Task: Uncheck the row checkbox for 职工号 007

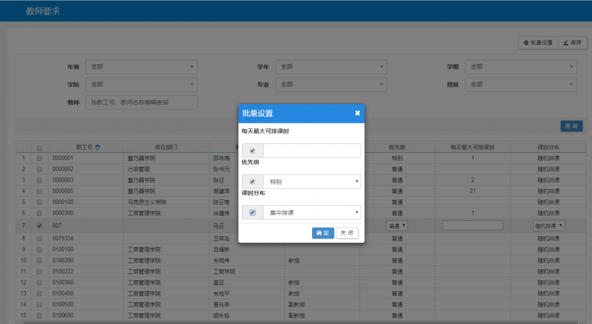Action: 39,226
